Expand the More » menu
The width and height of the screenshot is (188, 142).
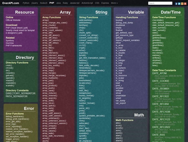114,3
